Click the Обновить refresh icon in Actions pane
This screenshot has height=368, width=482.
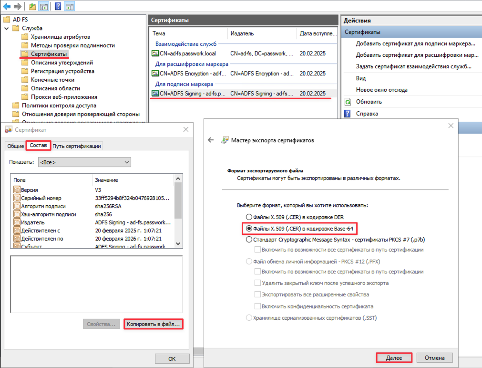348,101
